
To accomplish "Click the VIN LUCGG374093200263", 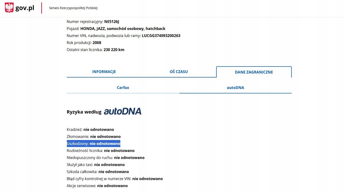I will point(161,35).
